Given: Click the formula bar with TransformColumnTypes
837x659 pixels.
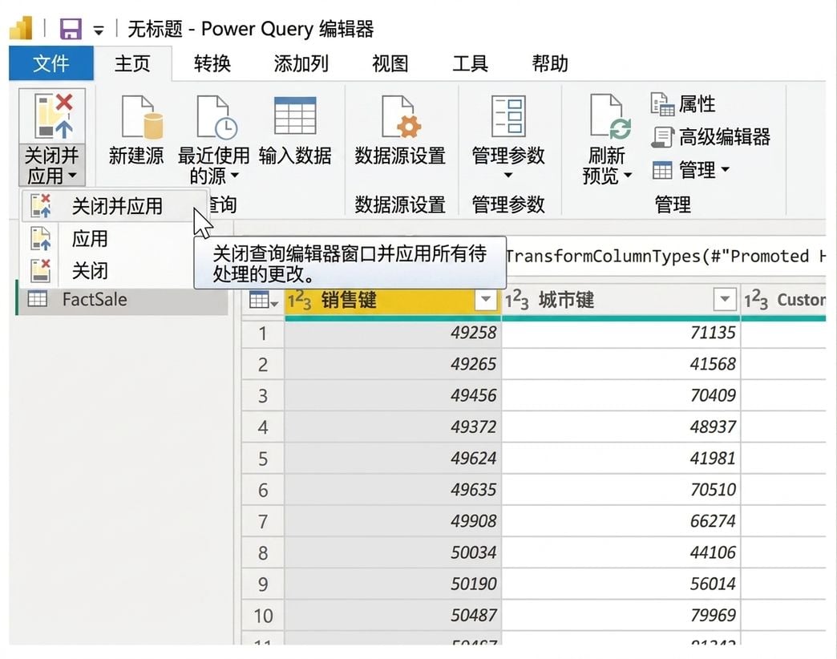Looking at the screenshot, I should pyautogui.click(x=665, y=257).
